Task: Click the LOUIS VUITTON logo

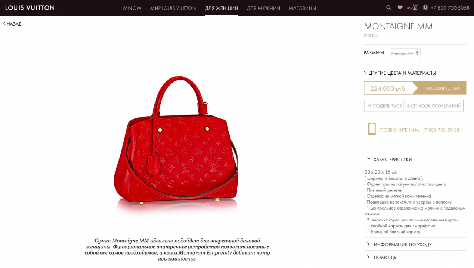Action: 30,8
